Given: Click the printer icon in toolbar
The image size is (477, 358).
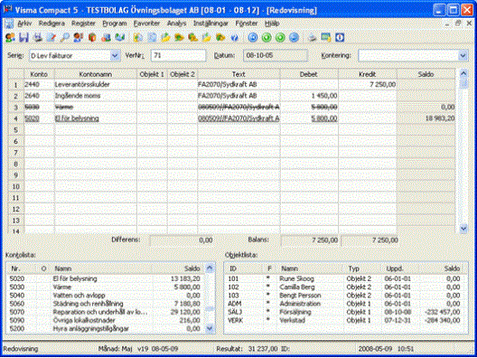Looking at the screenshot, I should pos(313,37).
